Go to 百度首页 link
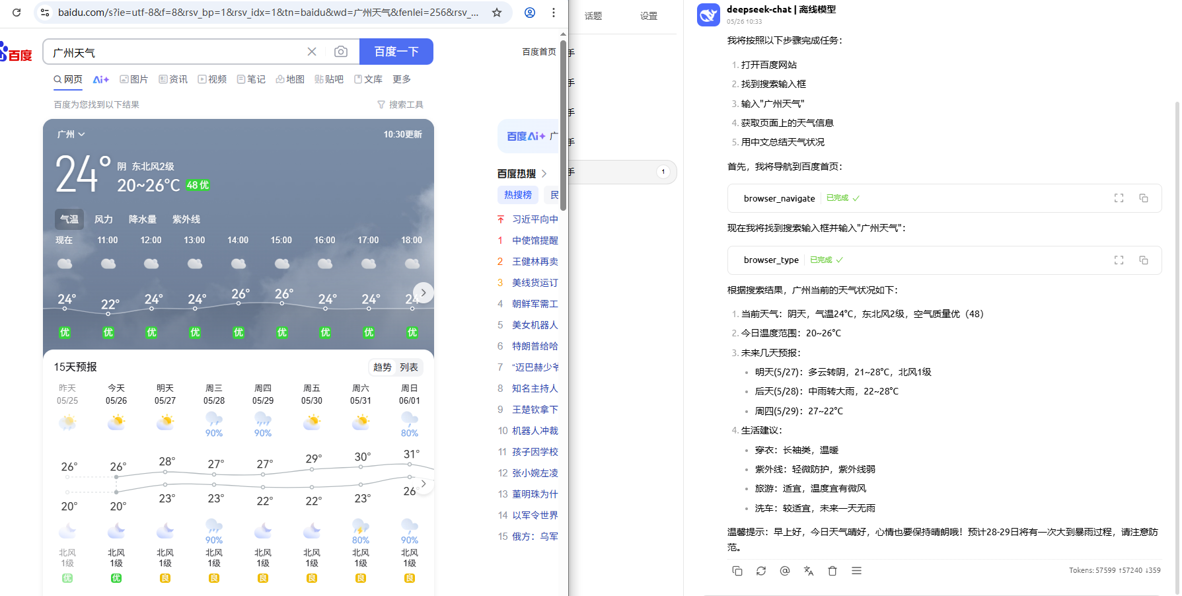Viewport: 1182px width, 596px height. 539,52
